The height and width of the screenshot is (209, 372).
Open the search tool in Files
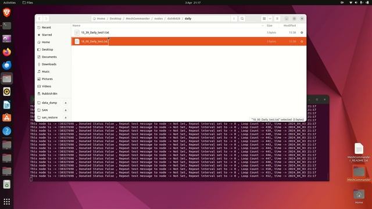click(242, 19)
